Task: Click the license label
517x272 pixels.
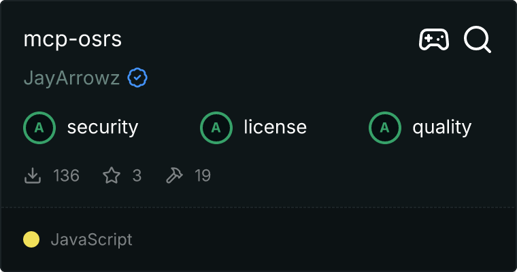Action: tap(275, 127)
